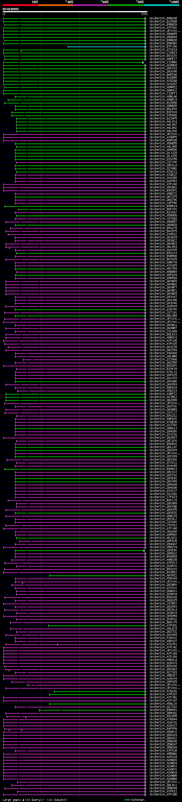Image resolution: width=182 pixels, height=802 pixels.
Task: Click the hit label UniRef100_B9N2A8
Action: (x=163, y=18)
